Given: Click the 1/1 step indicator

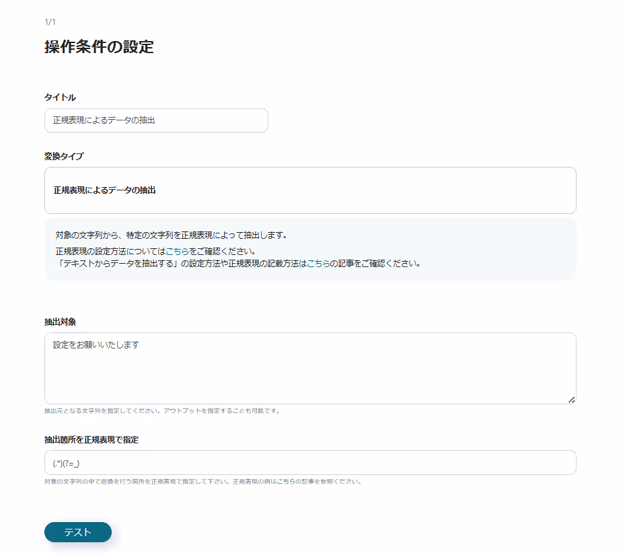Looking at the screenshot, I should pyautogui.click(x=50, y=22).
